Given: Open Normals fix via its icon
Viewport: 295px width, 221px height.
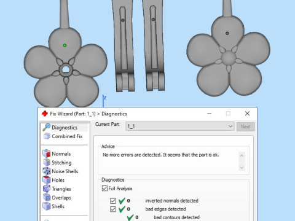Looking at the screenshot, I should [47, 153].
